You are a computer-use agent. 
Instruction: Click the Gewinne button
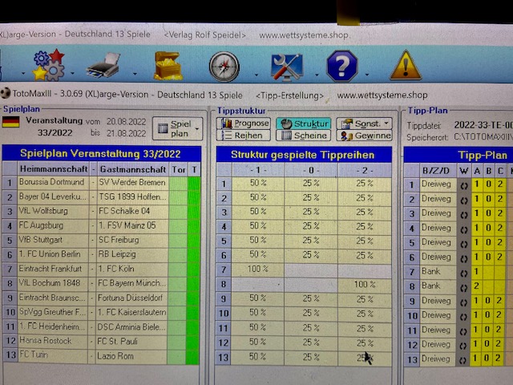pos(364,136)
